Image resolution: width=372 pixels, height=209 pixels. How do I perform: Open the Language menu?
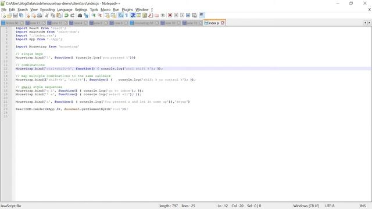(x=65, y=10)
